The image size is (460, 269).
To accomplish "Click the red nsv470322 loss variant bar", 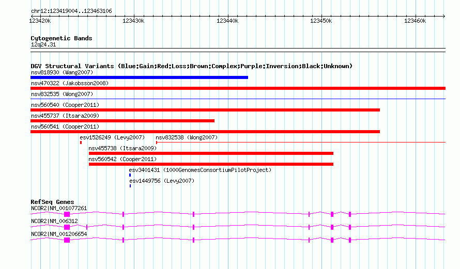I will click(x=238, y=88).
